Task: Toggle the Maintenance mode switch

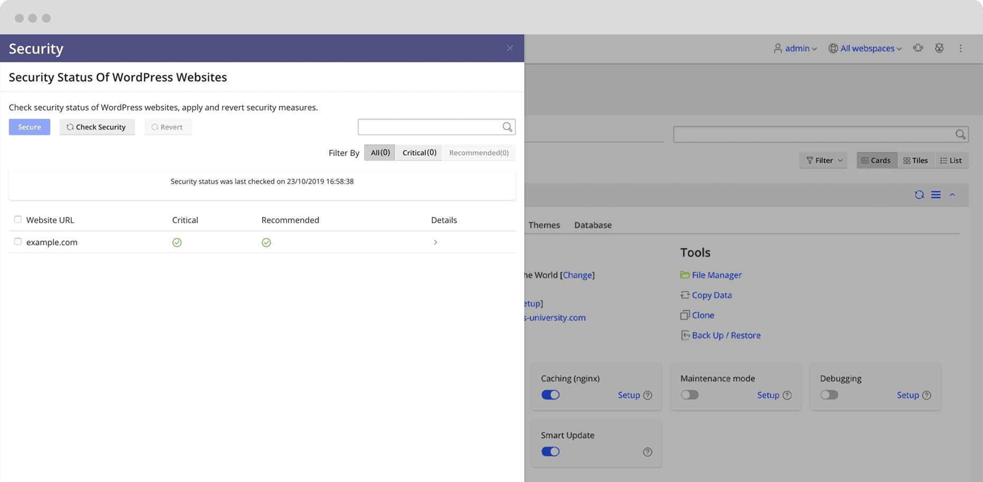Action: pyautogui.click(x=689, y=395)
